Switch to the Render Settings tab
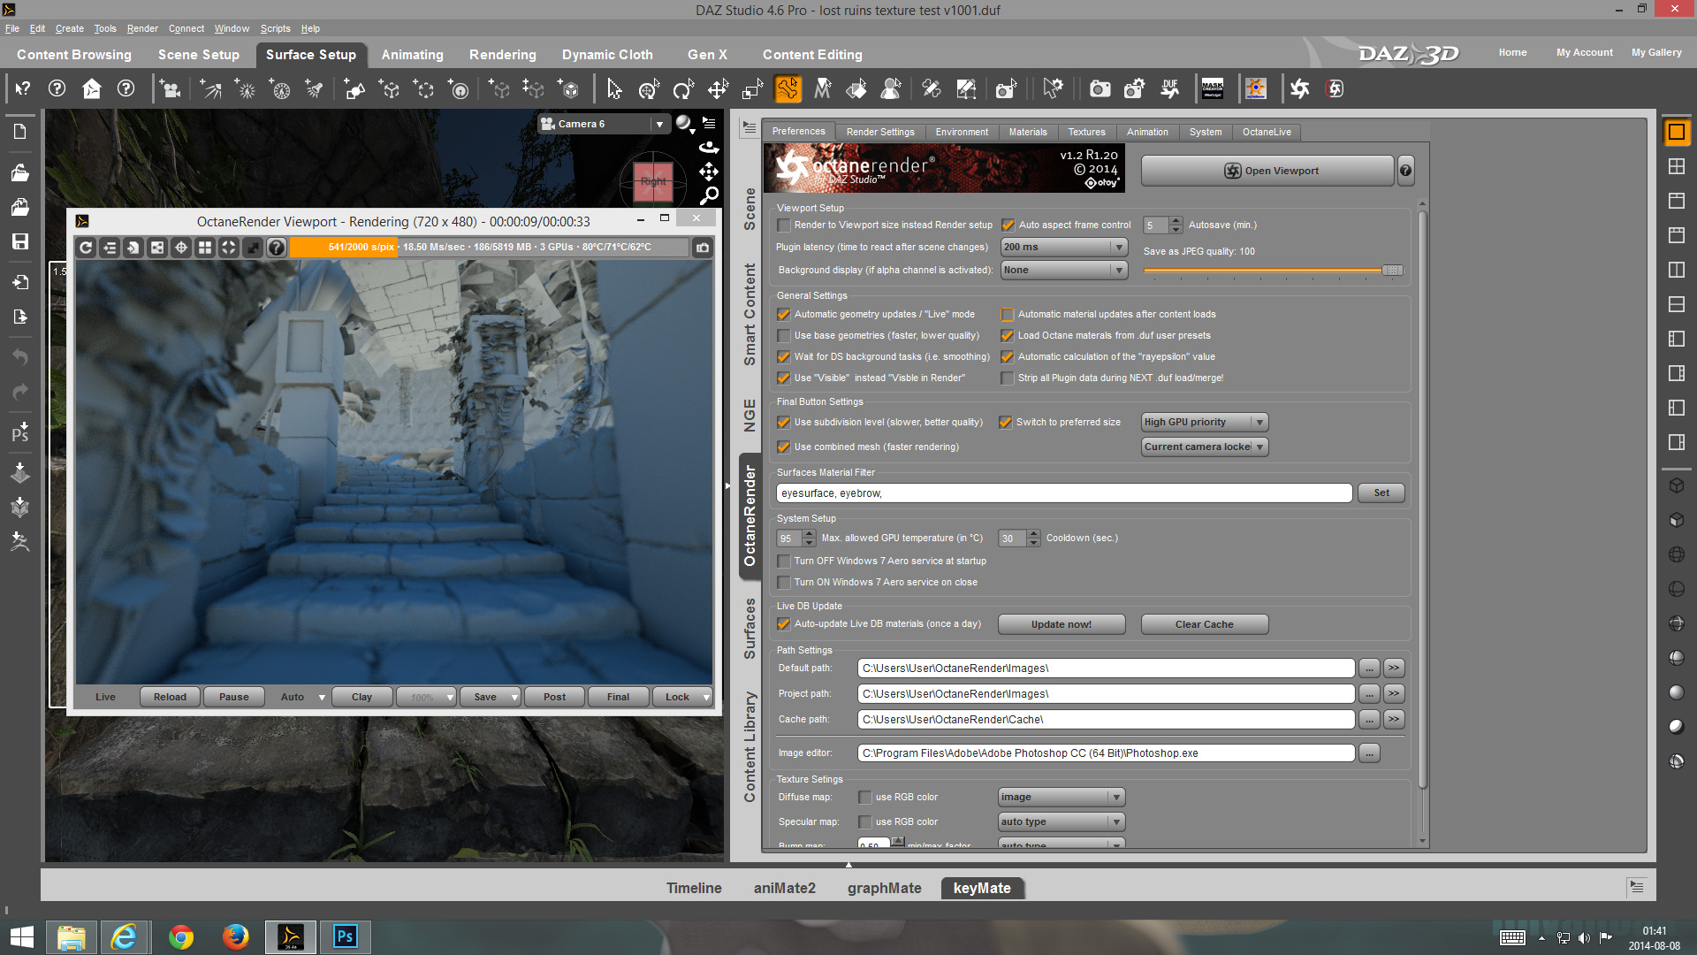 879,133
